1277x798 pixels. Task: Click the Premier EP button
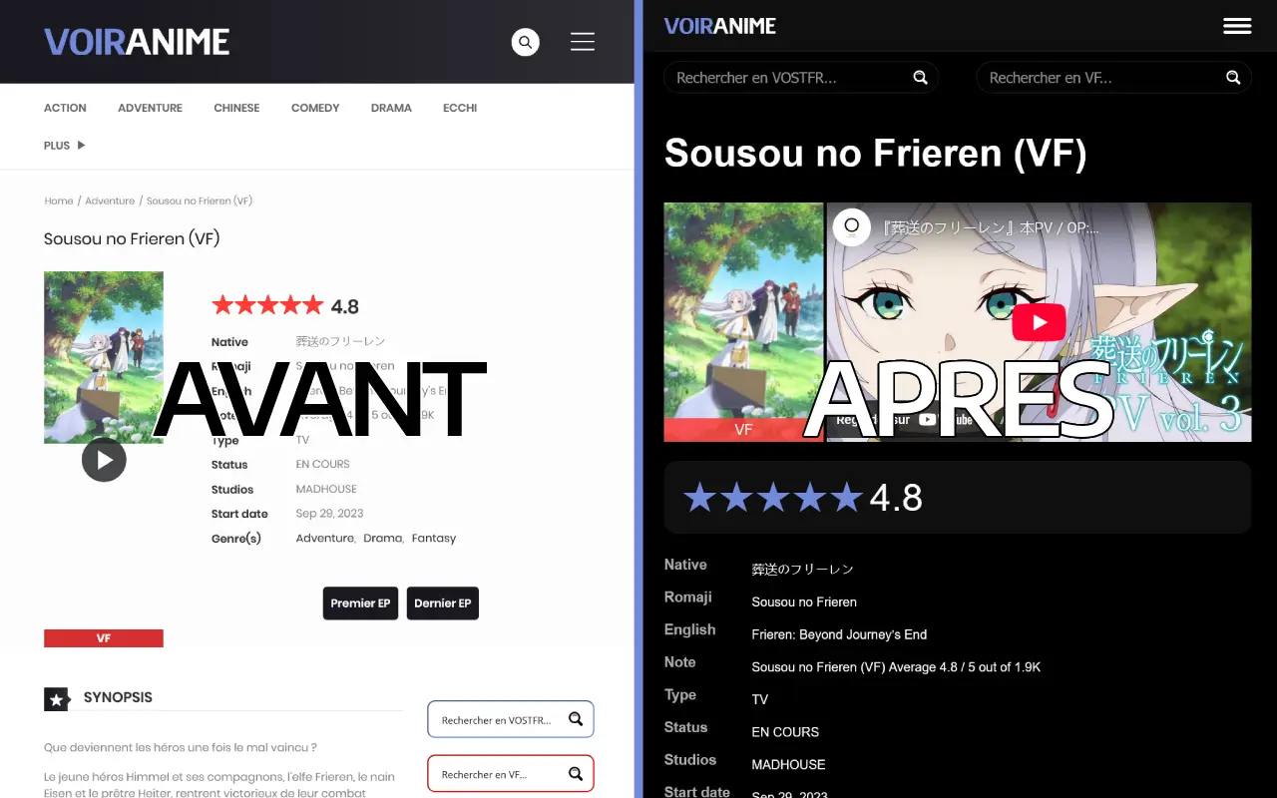click(360, 603)
